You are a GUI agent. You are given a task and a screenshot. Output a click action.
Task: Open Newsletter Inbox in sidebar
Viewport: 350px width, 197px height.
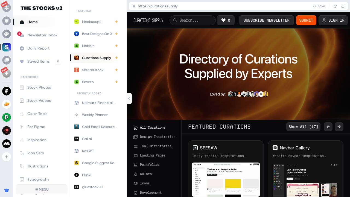point(42,35)
